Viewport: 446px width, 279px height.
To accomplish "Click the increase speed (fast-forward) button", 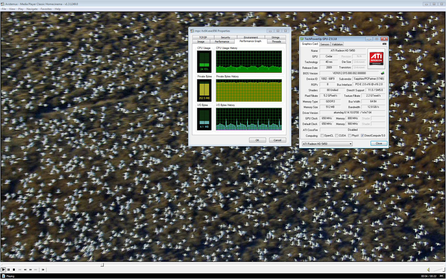I will click(x=30, y=270).
